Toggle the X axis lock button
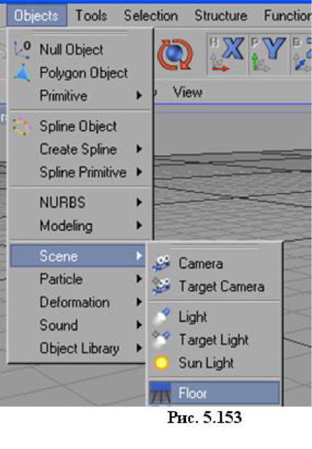This screenshot has height=449, width=312. click(227, 54)
